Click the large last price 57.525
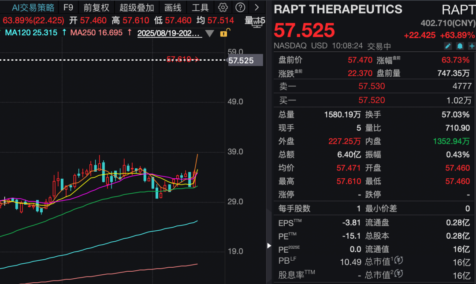This screenshot has height=284, width=476. (304, 30)
